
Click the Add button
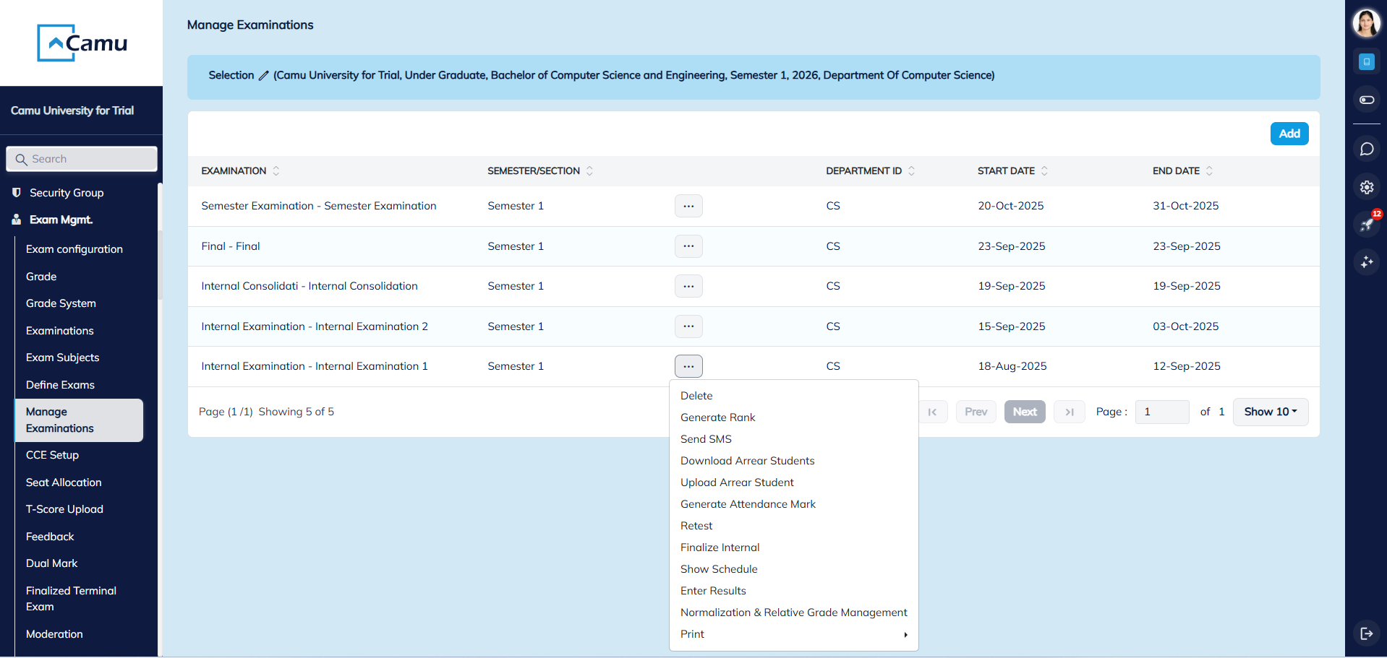pos(1289,133)
